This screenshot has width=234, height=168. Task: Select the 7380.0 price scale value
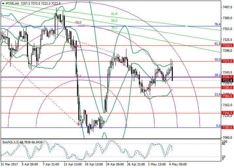(x=227, y=18)
